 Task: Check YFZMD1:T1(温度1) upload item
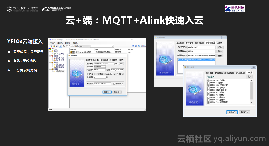click(208, 95)
